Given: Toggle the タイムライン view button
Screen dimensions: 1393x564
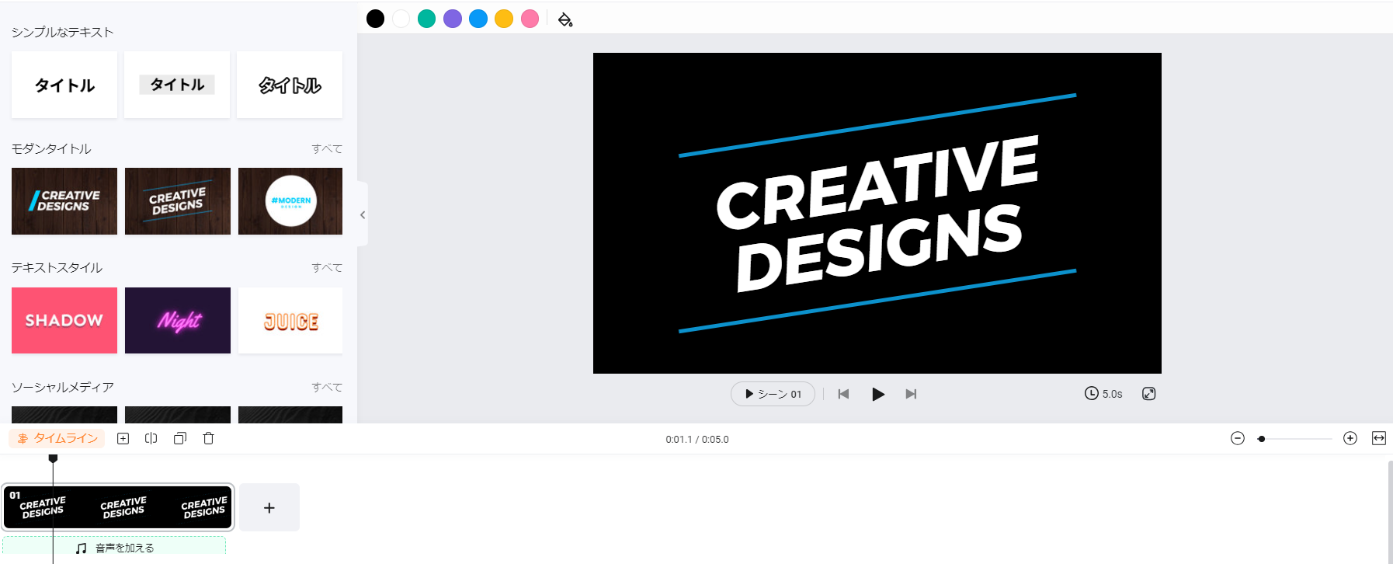Looking at the screenshot, I should (x=57, y=438).
